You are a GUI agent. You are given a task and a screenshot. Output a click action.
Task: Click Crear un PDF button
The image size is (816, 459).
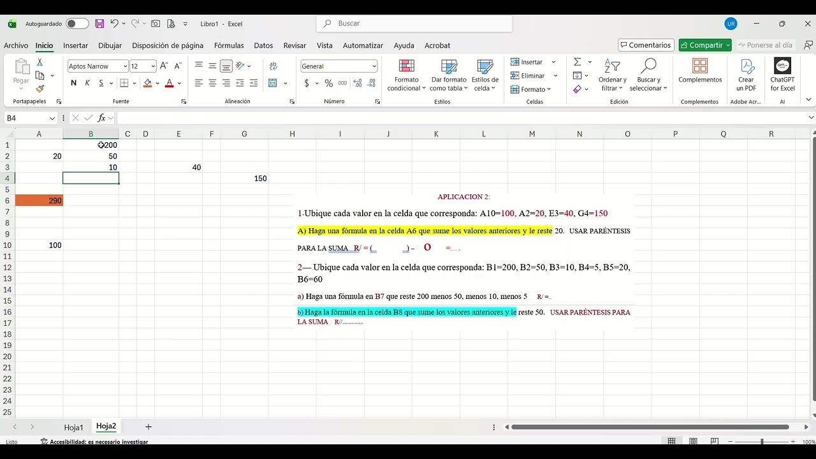(x=747, y=75)
